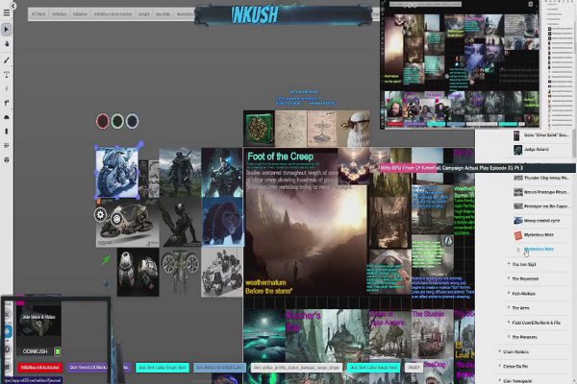Select the cloud Fog of War tool
The width and height of the screenshot is (577, 384).
(x=7, y=117)
